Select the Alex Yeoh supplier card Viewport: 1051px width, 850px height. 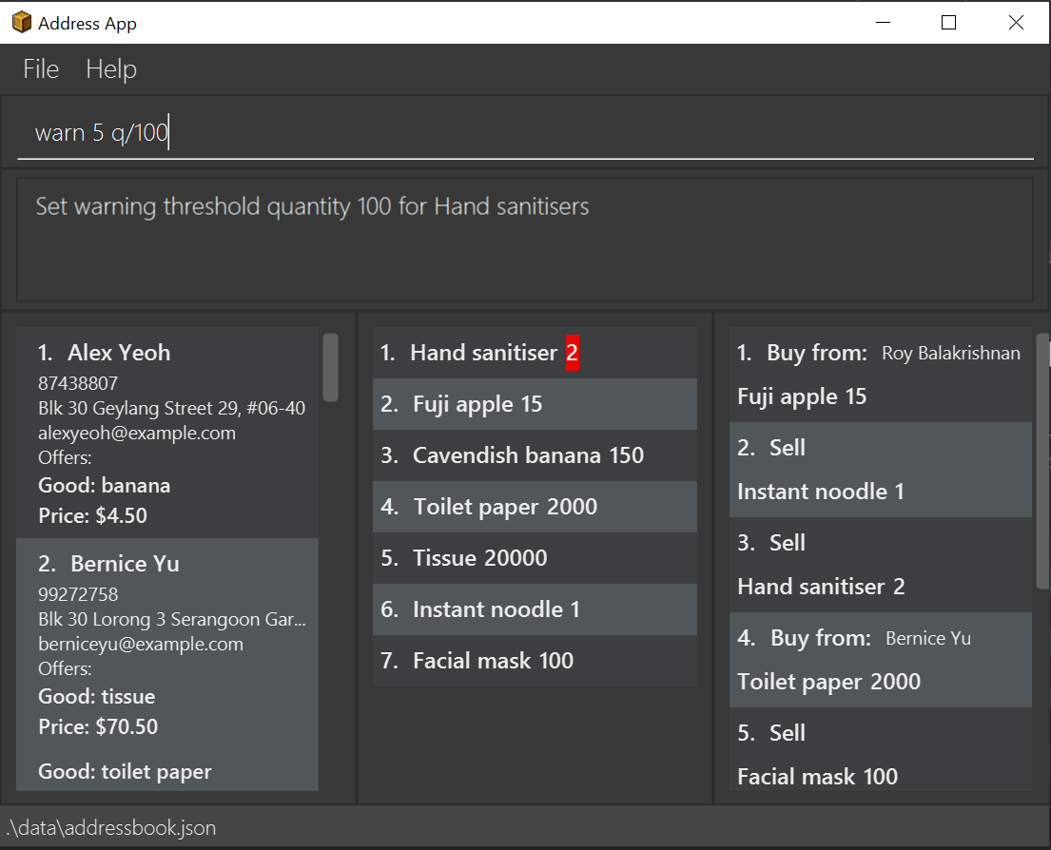pos(166,433)
